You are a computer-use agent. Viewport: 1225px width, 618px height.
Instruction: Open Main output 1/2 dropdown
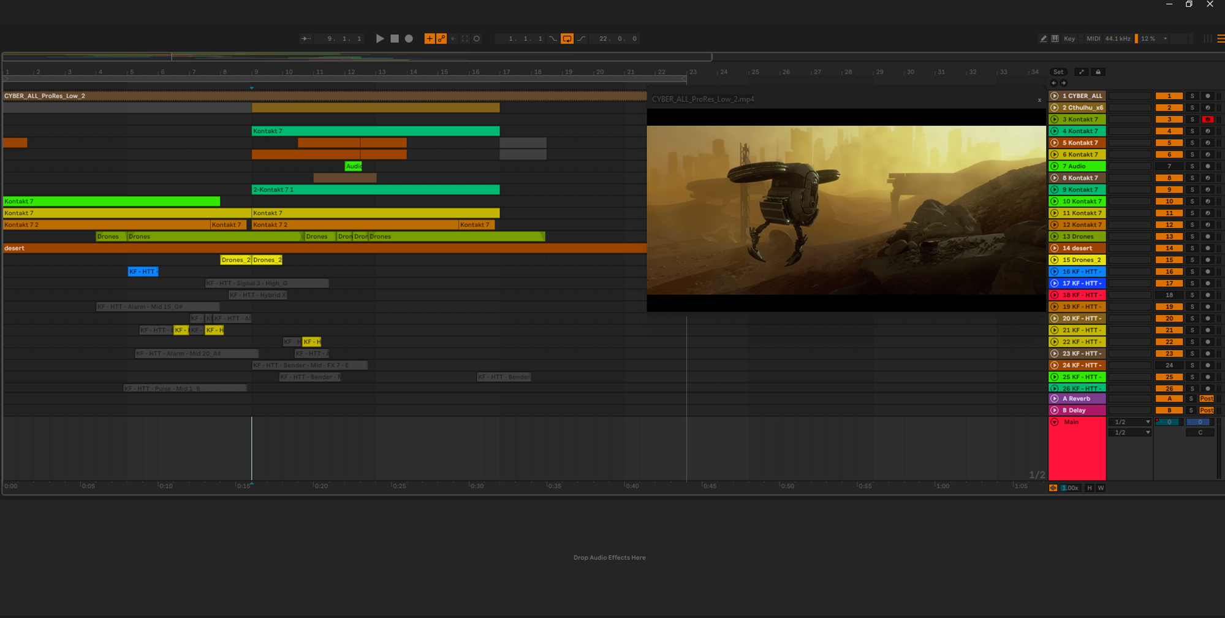pos(1130,432)
